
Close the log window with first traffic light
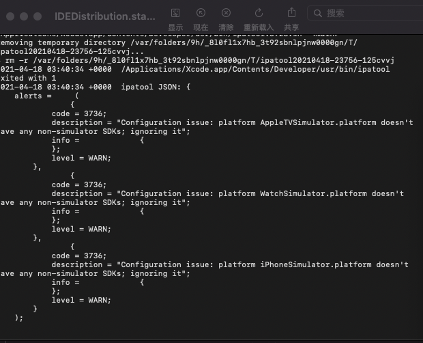pos(10,16)
